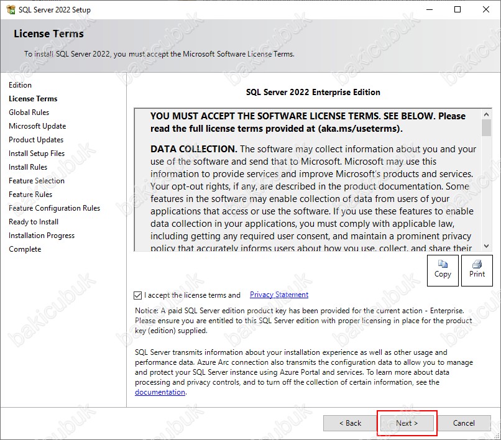Go to the previous page with Back
This screenshot has width=501, height=440.
click(350, 423)
